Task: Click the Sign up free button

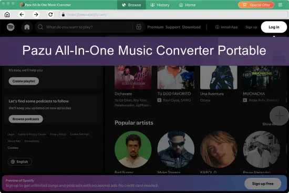Action: tap(263, 184)
